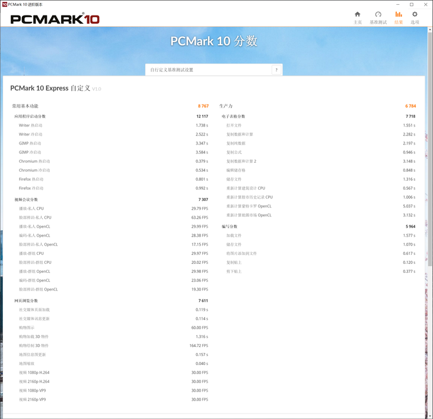This screenshot has width=433, height=419.
Task: Click the score value '7 611'
Action: pyautogui.click(x=203, y=301)
